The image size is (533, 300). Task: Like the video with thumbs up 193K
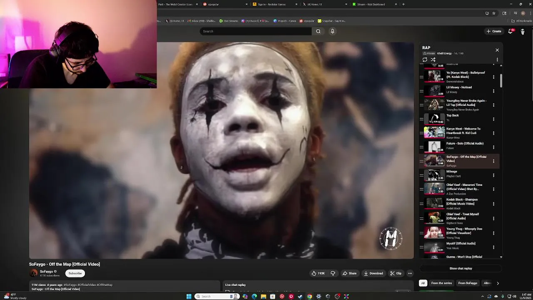[318, 273]
